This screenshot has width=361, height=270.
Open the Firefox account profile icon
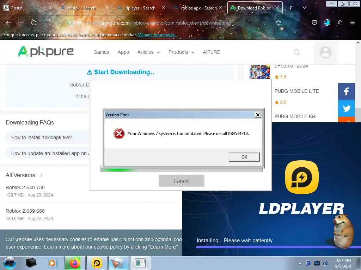coord(327,22)
